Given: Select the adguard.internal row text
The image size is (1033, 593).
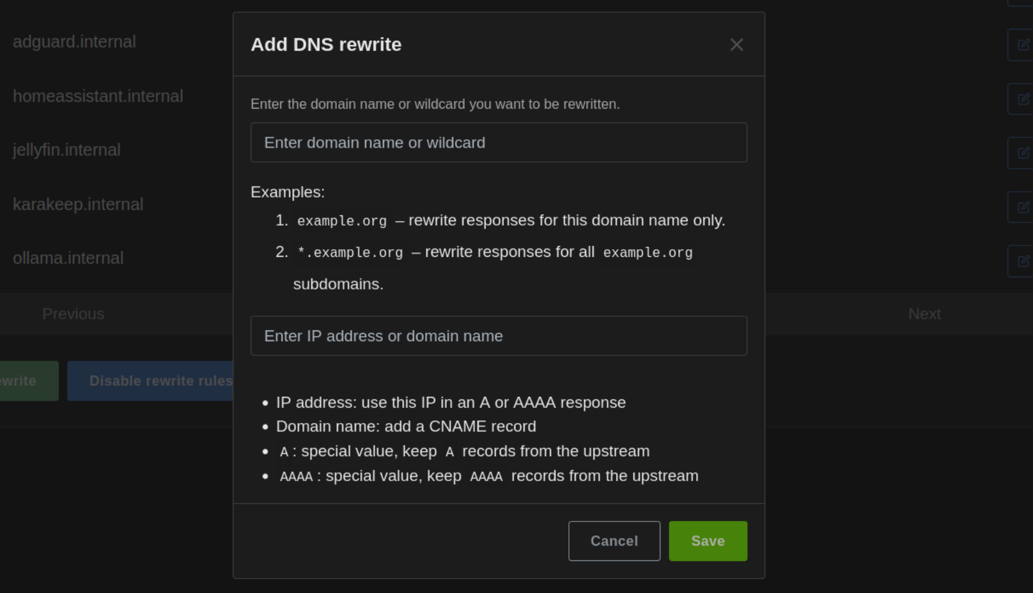Looking at the screenshot, I should point(74,42).
